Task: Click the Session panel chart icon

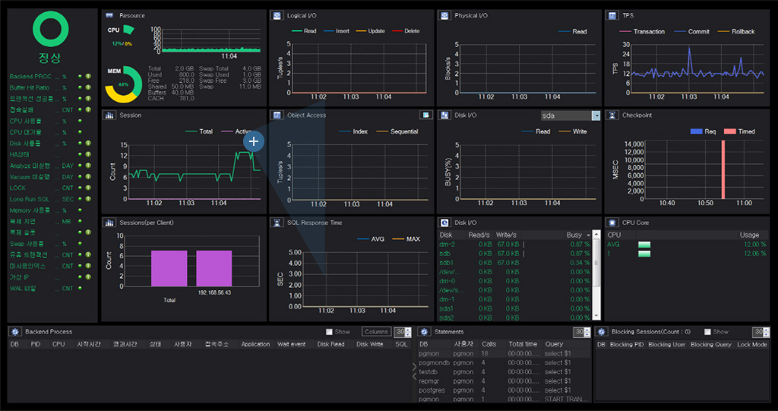Action: tap(109, 115)
